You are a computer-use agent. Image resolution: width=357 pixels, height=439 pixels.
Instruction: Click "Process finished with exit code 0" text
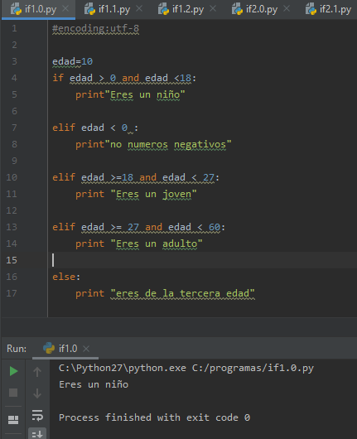[x=154, y=417]
